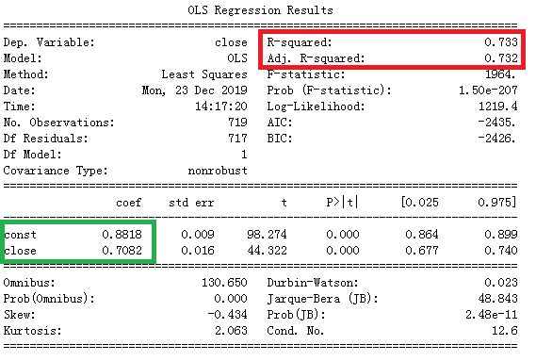This screenshot has width=536, height=361.
Task: Click the close std err 0.016
Action: (x=198, y=251)
